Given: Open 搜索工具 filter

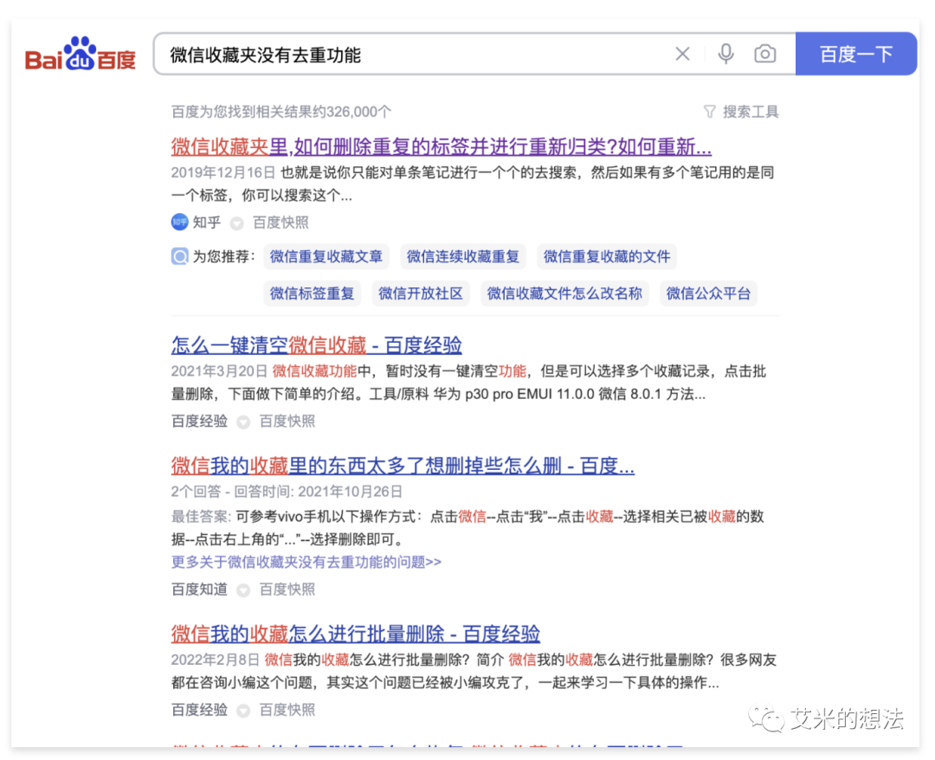Looking at the screenshot, I should click(x=750, y=112).
